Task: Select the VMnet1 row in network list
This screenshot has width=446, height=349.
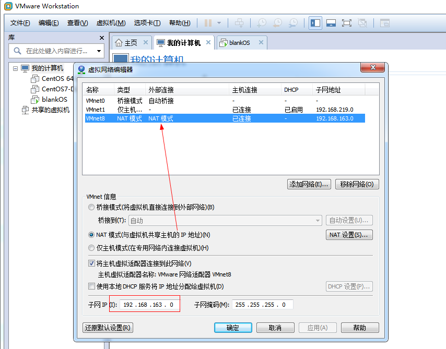Action: coord(225,110)
